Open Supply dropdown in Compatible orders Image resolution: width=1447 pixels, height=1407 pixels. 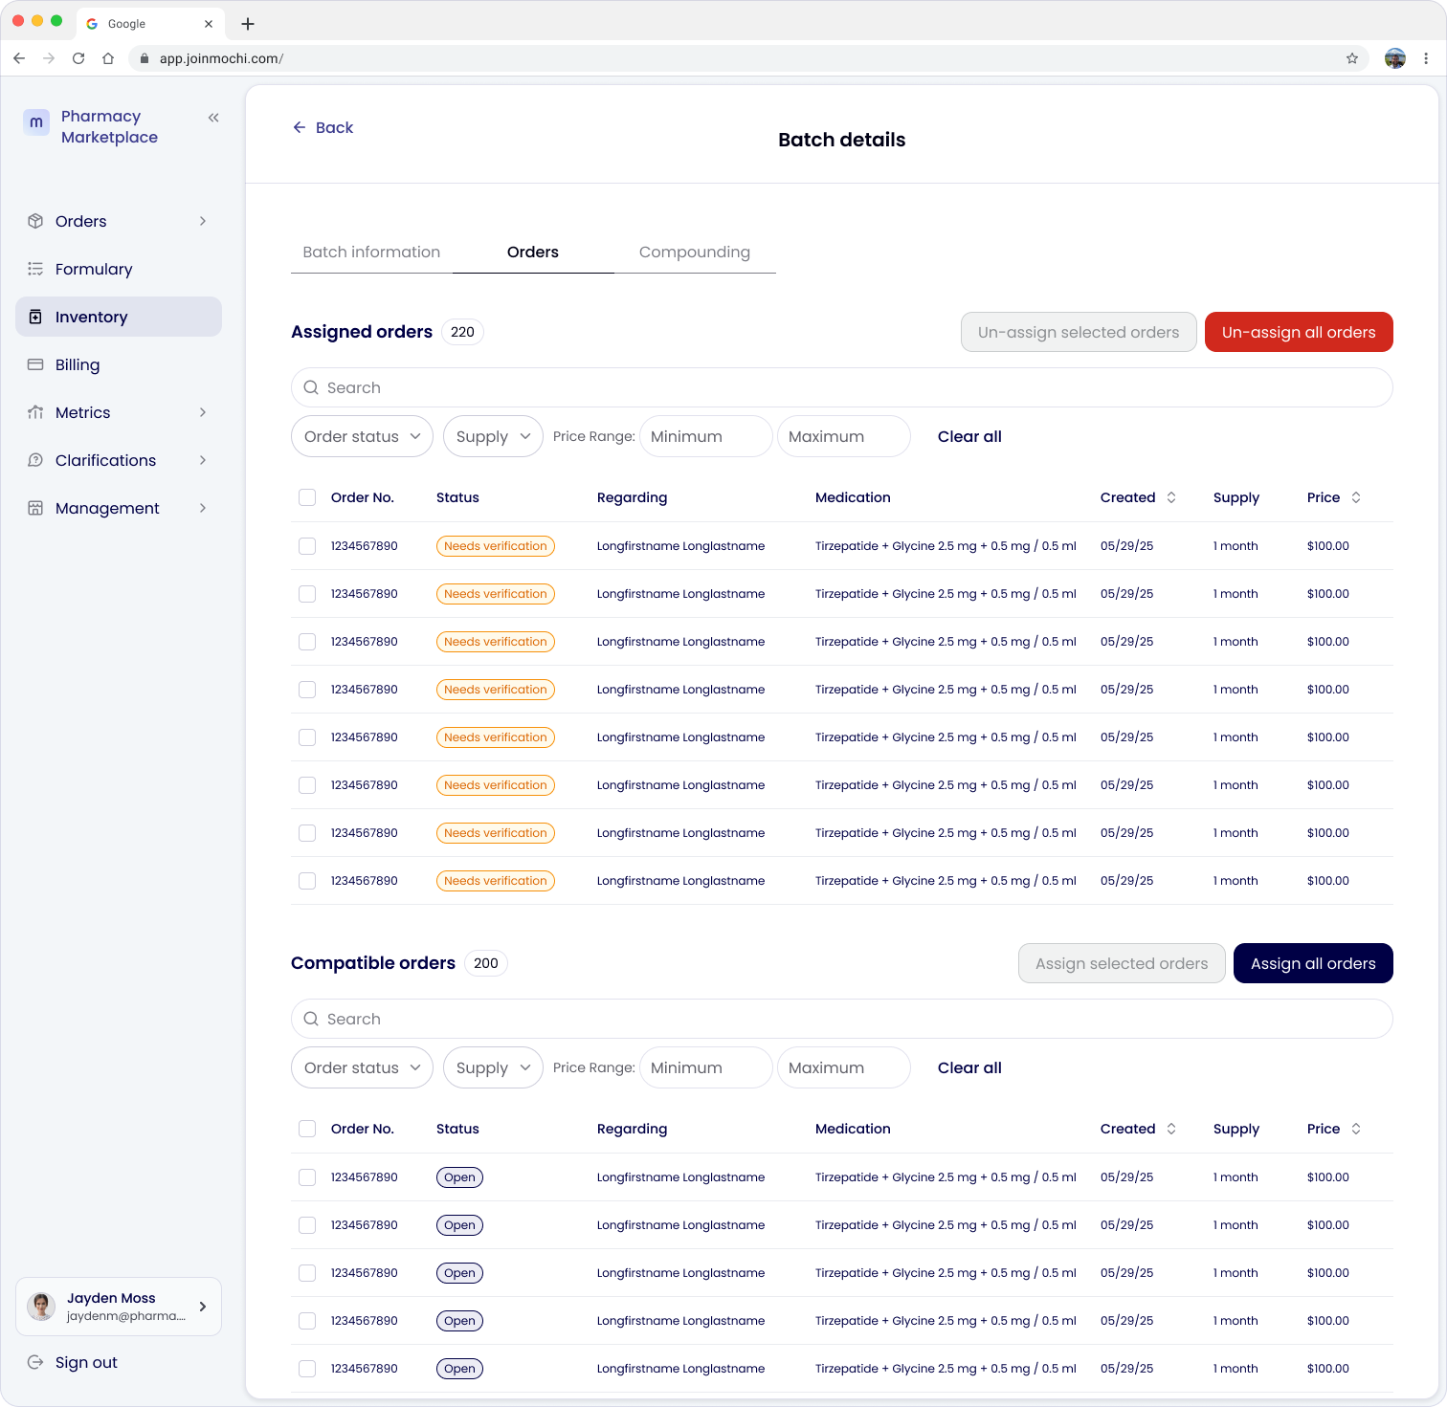point(493,1067)
